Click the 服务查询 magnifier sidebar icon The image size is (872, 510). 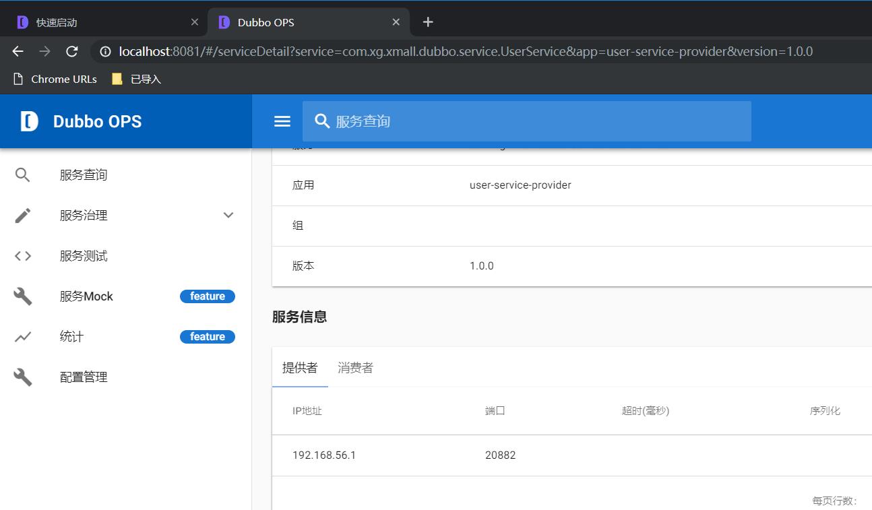point(23,175)
